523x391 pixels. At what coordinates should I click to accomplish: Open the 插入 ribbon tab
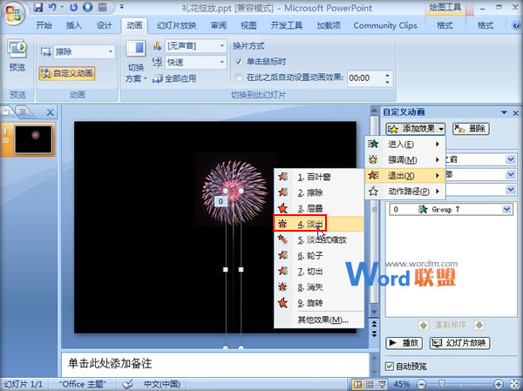point(74,25)
